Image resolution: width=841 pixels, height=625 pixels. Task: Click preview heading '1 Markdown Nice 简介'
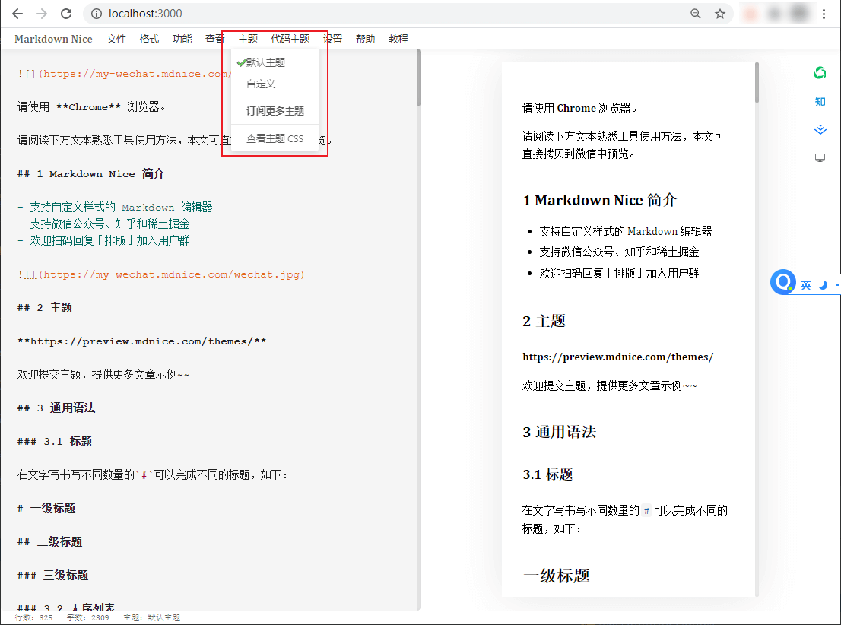click(600, 200)
